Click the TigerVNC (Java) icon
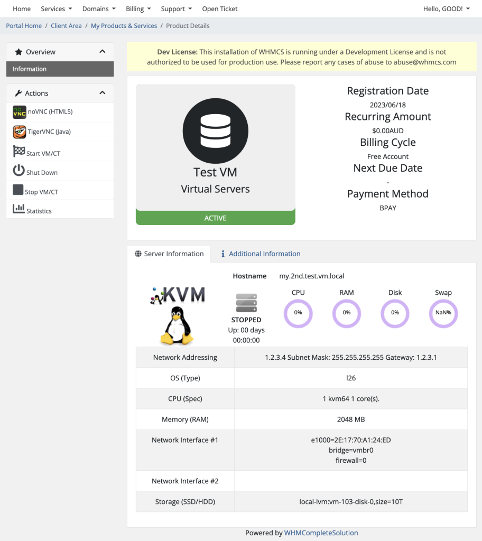 pyautogui.click(x=19, y=132)
